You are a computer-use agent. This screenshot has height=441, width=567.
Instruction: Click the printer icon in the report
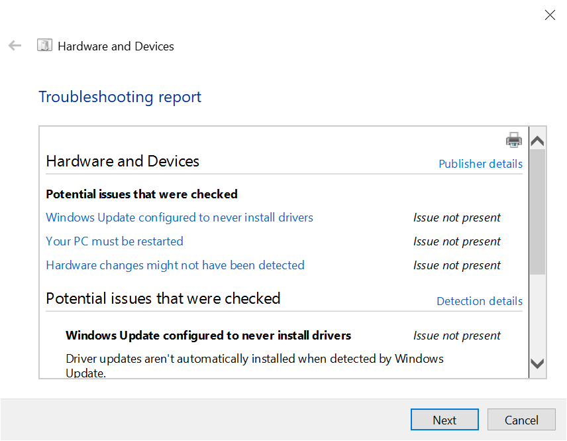(x=514, y=140)
